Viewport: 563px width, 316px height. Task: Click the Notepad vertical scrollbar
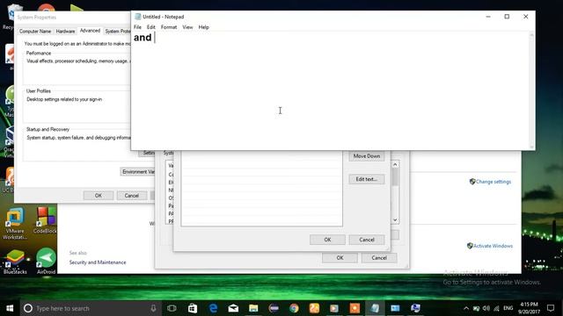tap(531, 90)
